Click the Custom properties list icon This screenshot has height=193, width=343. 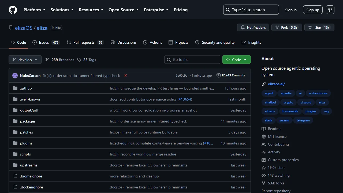click(x=264, y=160)
